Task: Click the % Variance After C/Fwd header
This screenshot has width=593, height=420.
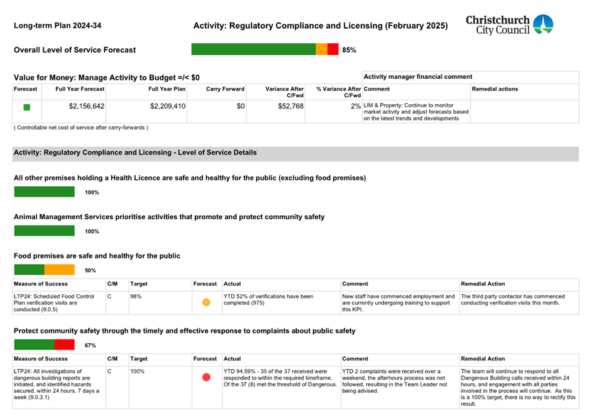Action: tap(338, 92)
